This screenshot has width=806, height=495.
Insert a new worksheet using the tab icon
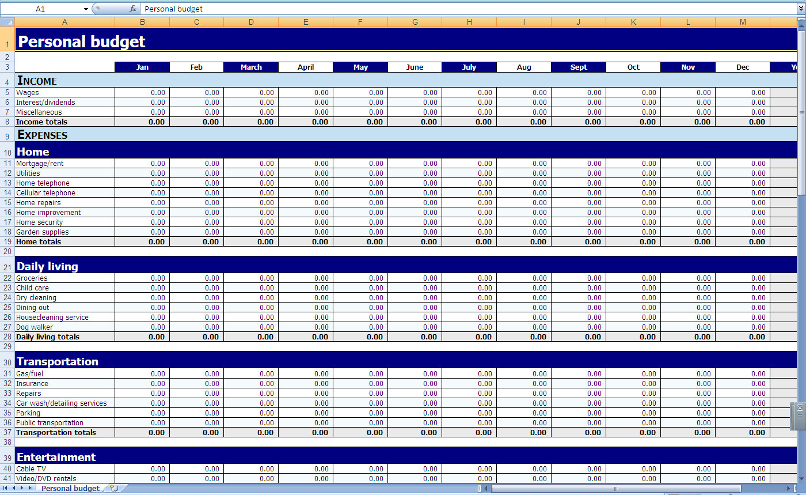click(114, 488)
